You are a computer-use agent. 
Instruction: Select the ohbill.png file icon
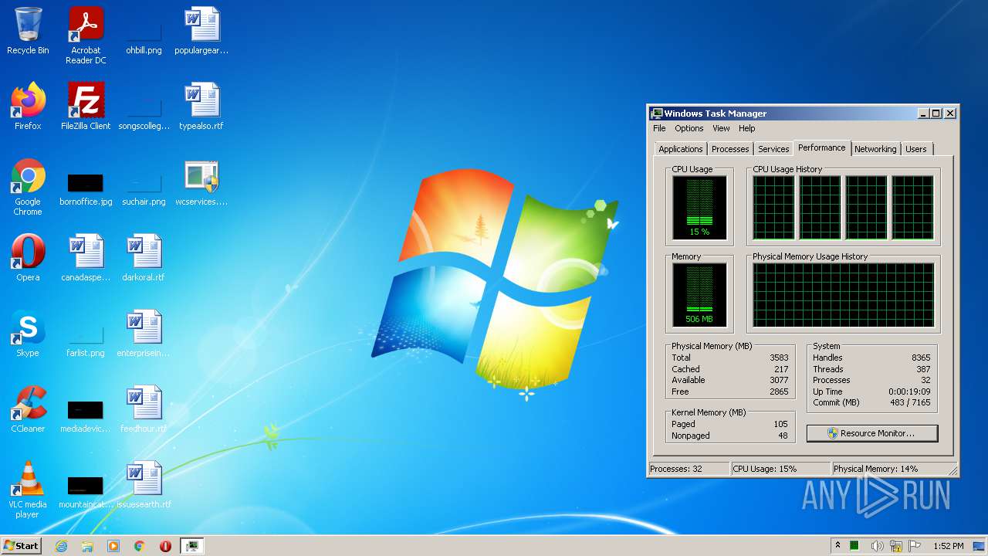(144, 31)
